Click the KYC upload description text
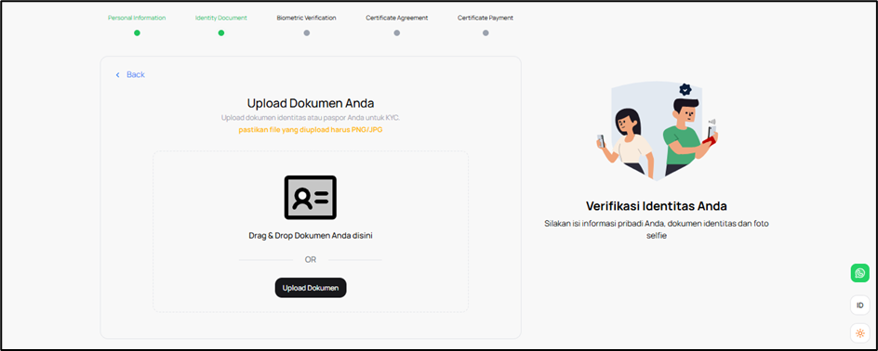This screenshot has width=878, height=351. point(311,118)
